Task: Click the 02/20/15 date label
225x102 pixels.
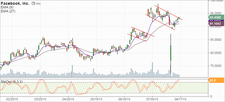Action: [12, 99]
